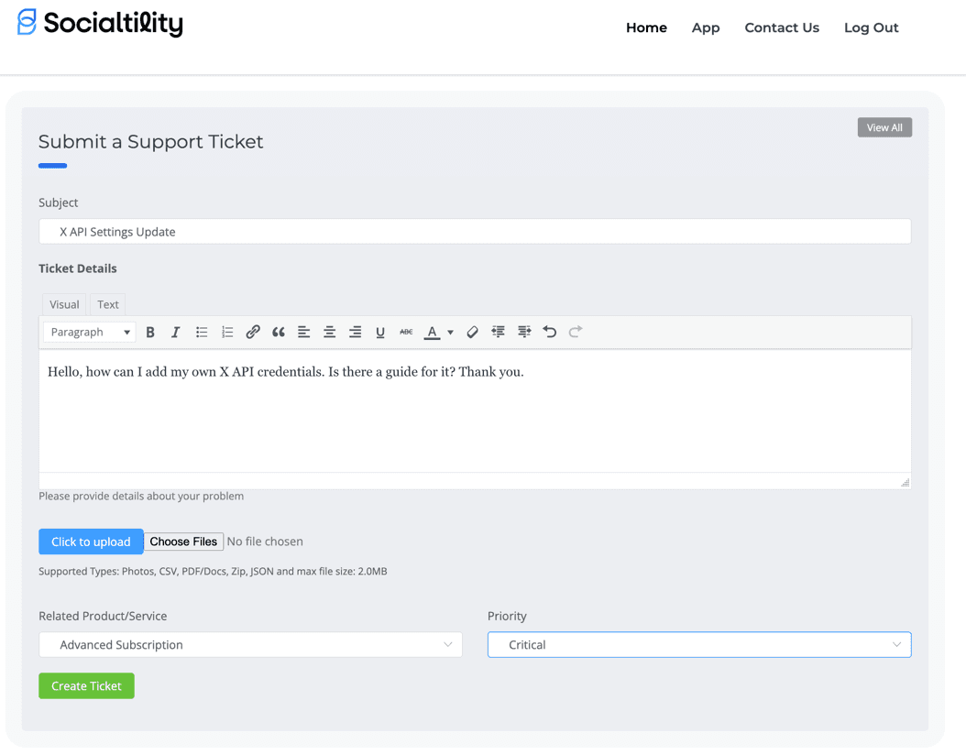Open the Priority dropdown set to Critical
966x755 pixels.
click(698, 644)
